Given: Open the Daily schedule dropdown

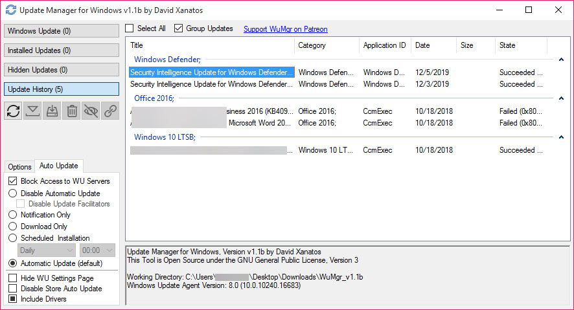Looking at the screenshot, I should pos(47,250).
